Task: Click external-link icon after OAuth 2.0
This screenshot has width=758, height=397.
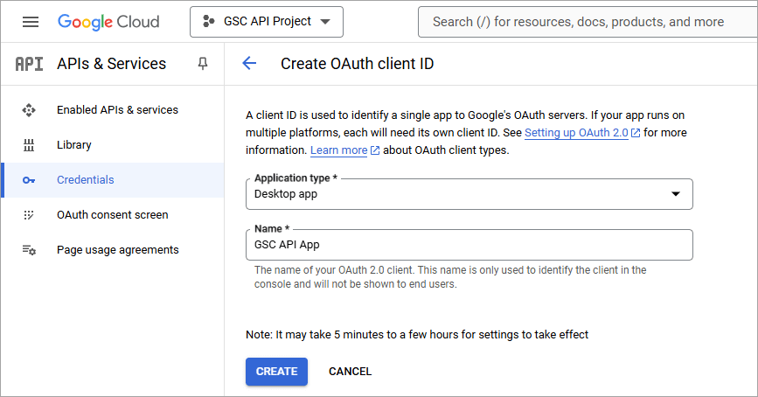Action: (636, 133)
